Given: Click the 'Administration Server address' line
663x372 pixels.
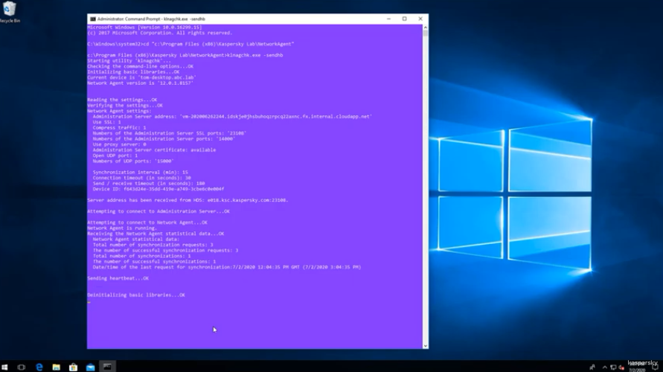Looking at the screenshot, I should (x=232, y=116).
